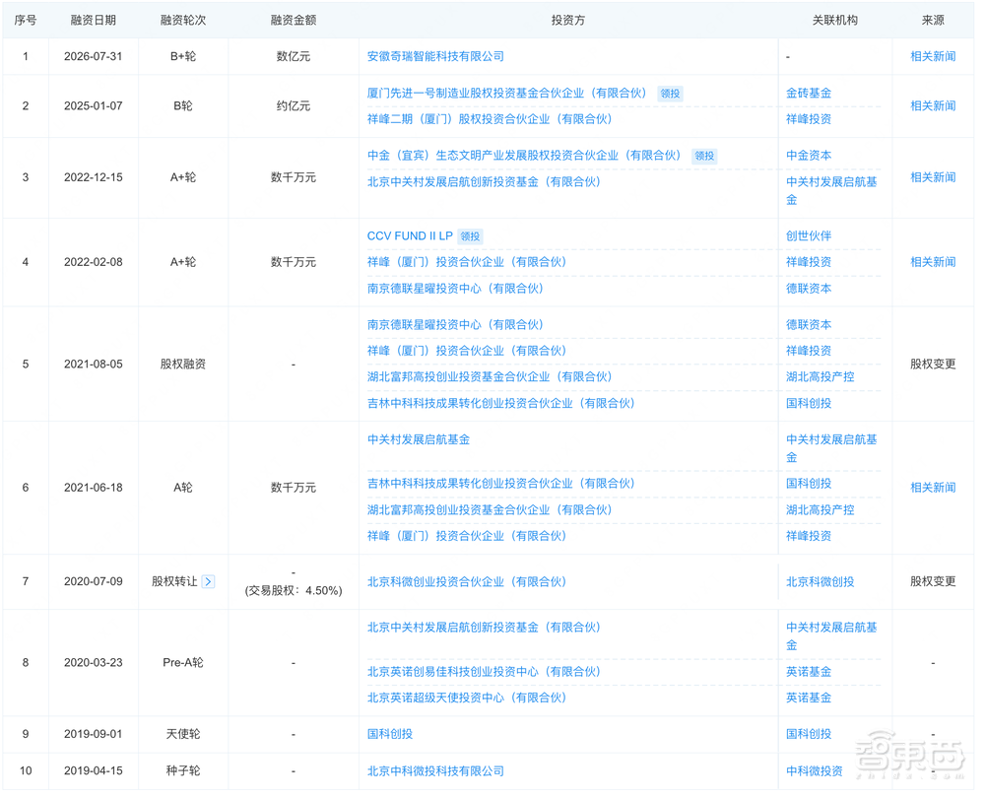This screenshot has height=798, width=985.
Task: Open 祥峰（厦门）投资合伙企业 in the 2022-02-08 row
Action: pyautogui.click(x=467, y=262)
